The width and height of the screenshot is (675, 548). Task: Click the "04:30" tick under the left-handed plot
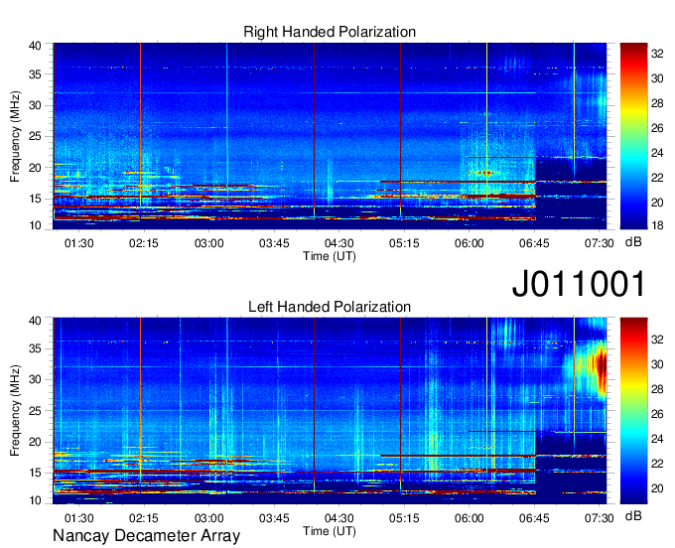click(x=338, y=518)
